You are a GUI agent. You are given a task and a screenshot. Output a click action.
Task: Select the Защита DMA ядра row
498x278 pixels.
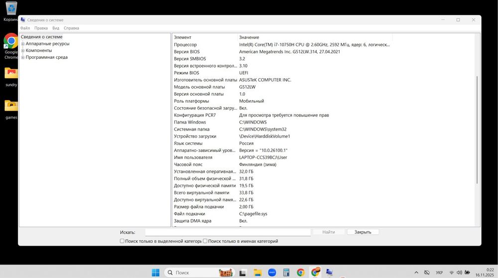(x=282, y=221)
